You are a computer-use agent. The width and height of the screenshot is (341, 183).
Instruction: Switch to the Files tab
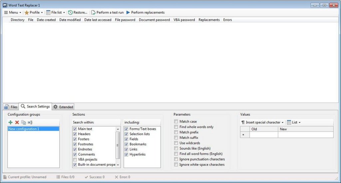point(11,107)
